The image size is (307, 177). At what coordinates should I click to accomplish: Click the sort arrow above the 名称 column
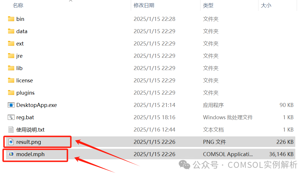(x=71, y=1)
